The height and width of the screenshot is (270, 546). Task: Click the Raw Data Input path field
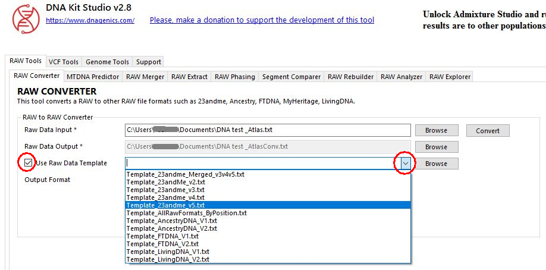point(268,130)
